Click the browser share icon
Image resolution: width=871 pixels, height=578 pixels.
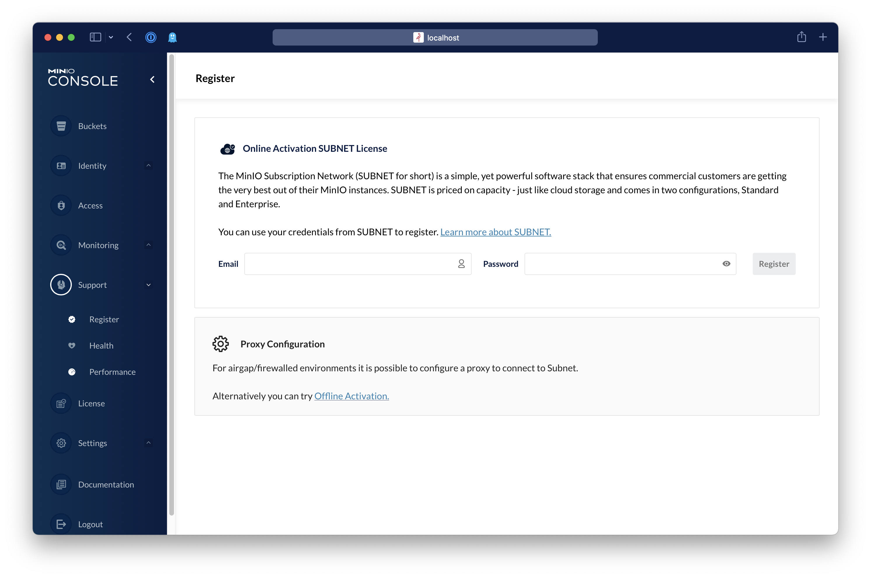point(802,37)
